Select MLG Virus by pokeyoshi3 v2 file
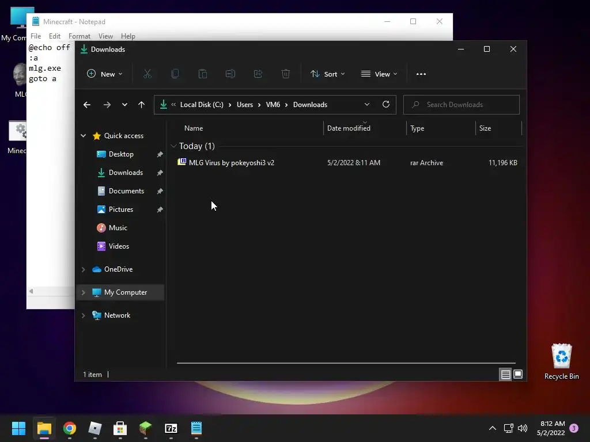The image size is (590, 442). coord(232,163)
